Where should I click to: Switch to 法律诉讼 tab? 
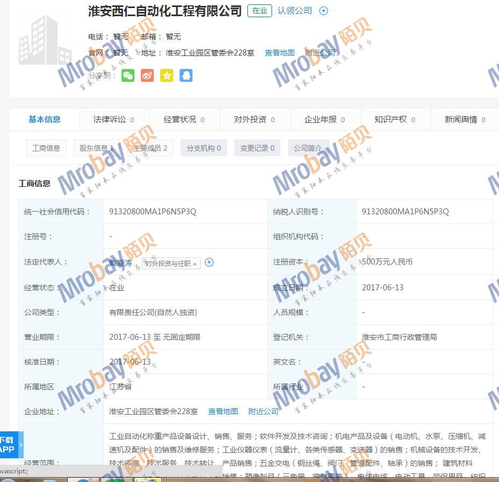click(113, 120)
